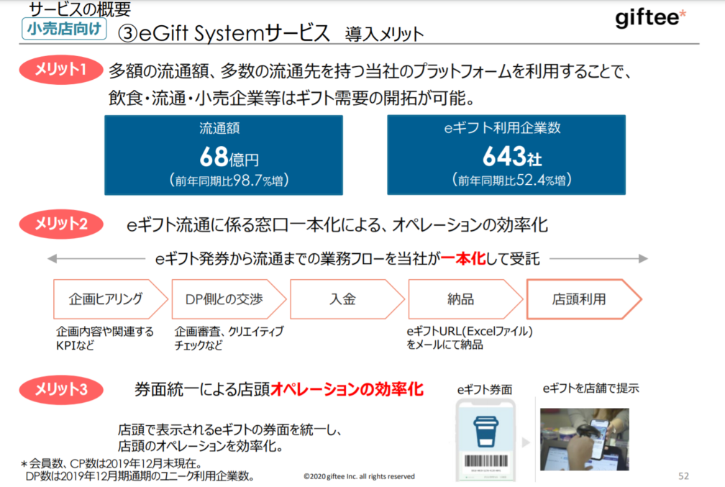Click the barcode on the eGift voucher
Viewport: 725px width, 487px height.
click(x=485, y=460)
